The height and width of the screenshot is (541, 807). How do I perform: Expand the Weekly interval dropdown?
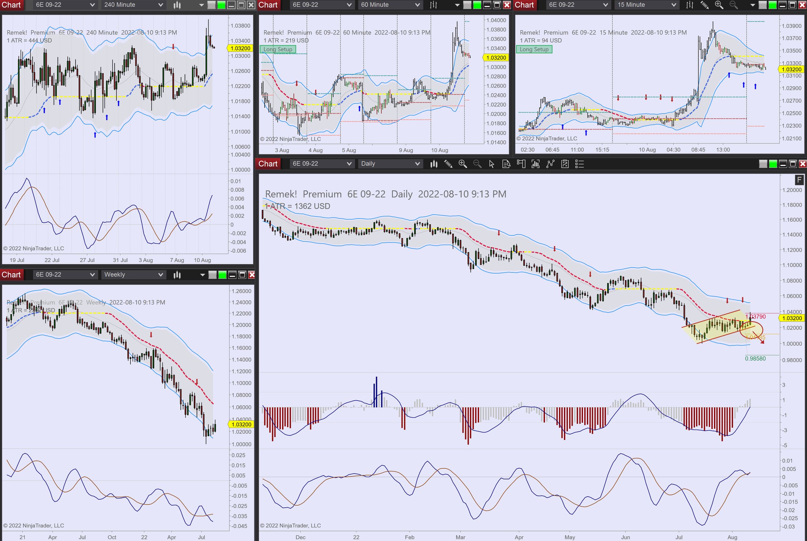pos(160,275)
